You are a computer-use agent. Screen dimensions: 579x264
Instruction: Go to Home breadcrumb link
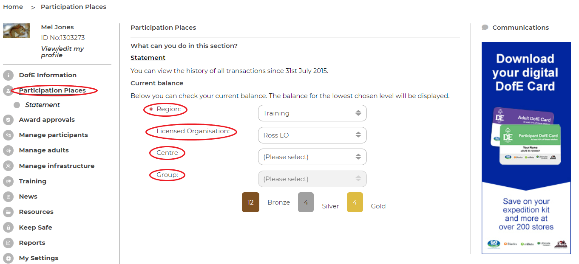point(13,7)
